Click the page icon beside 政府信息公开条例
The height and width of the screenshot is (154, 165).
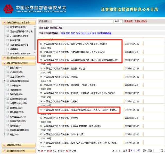(x=7, y=27)
